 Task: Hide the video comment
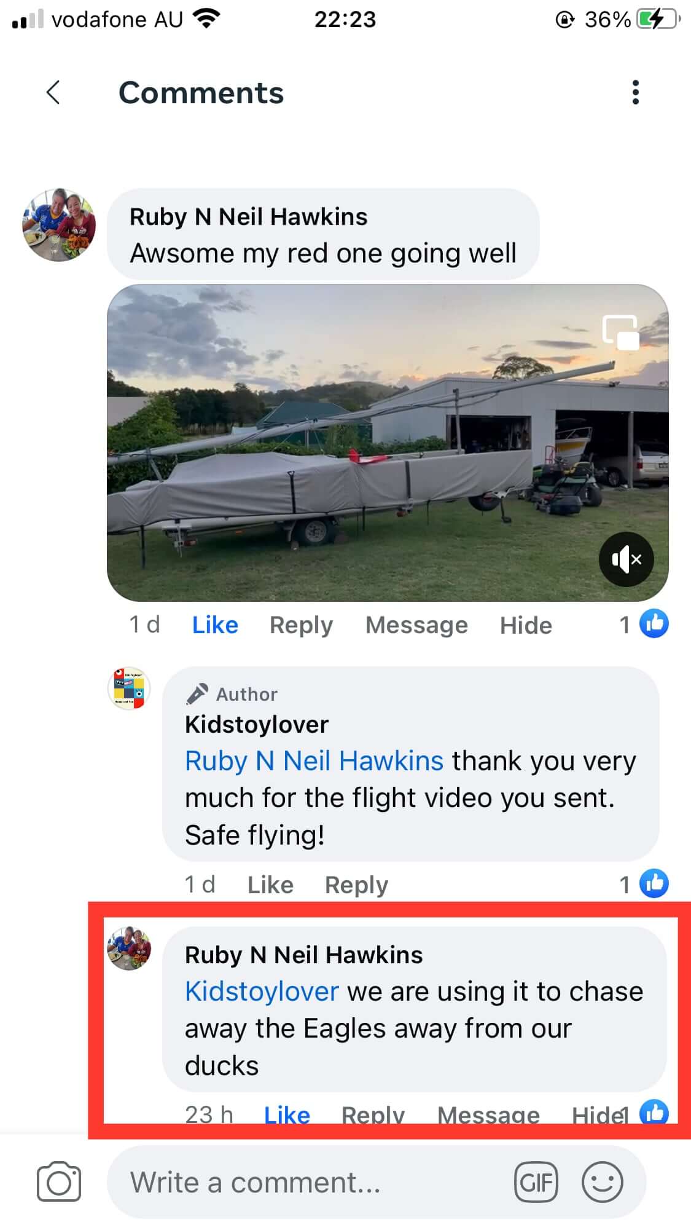(x=526, y=625)
